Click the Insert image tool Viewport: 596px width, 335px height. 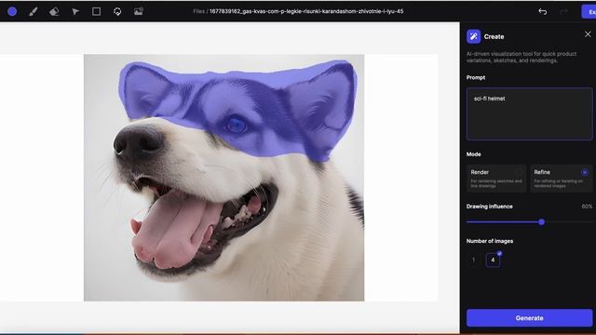pyautogui.click(x=139, y=11)
